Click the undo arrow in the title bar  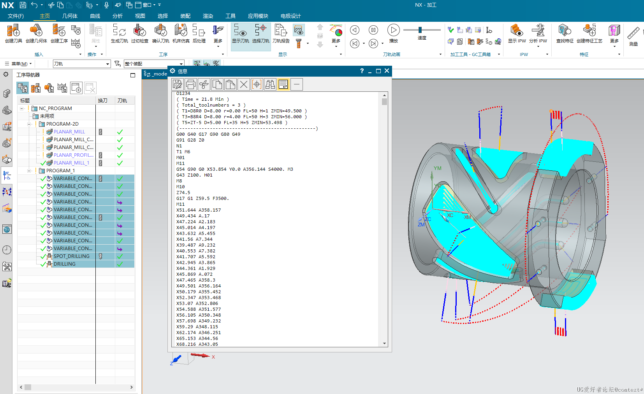(34, 5)
